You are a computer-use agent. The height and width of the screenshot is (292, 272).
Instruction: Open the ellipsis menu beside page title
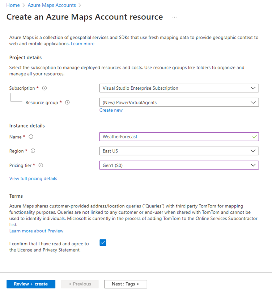[x=174, y=17]
